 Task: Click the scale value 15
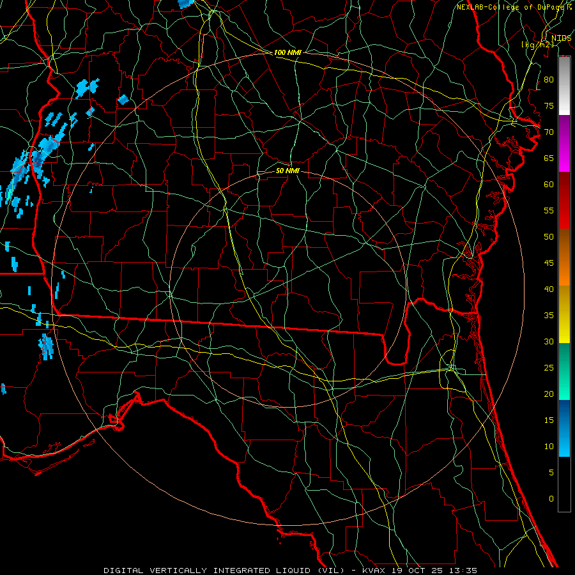click(x=549, y=420)
